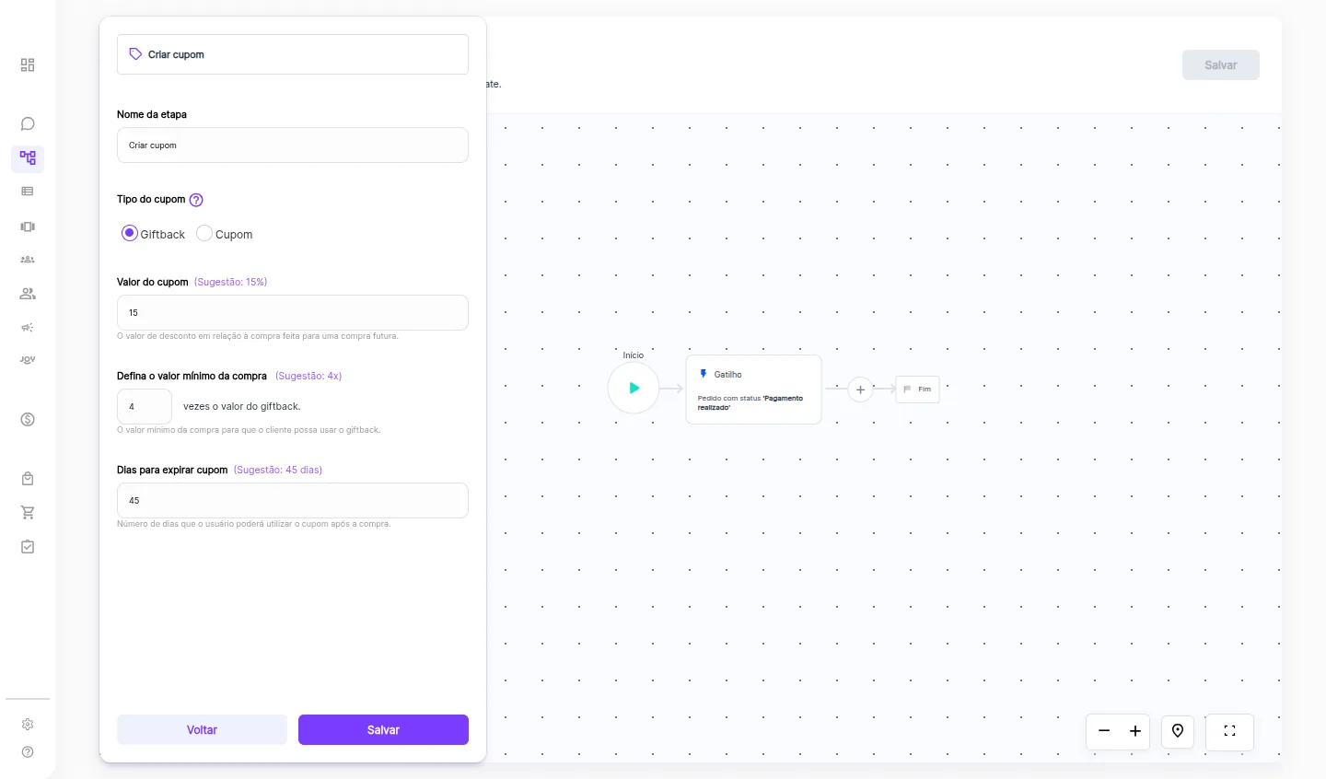Click the green play Início node

click(634, 388)
